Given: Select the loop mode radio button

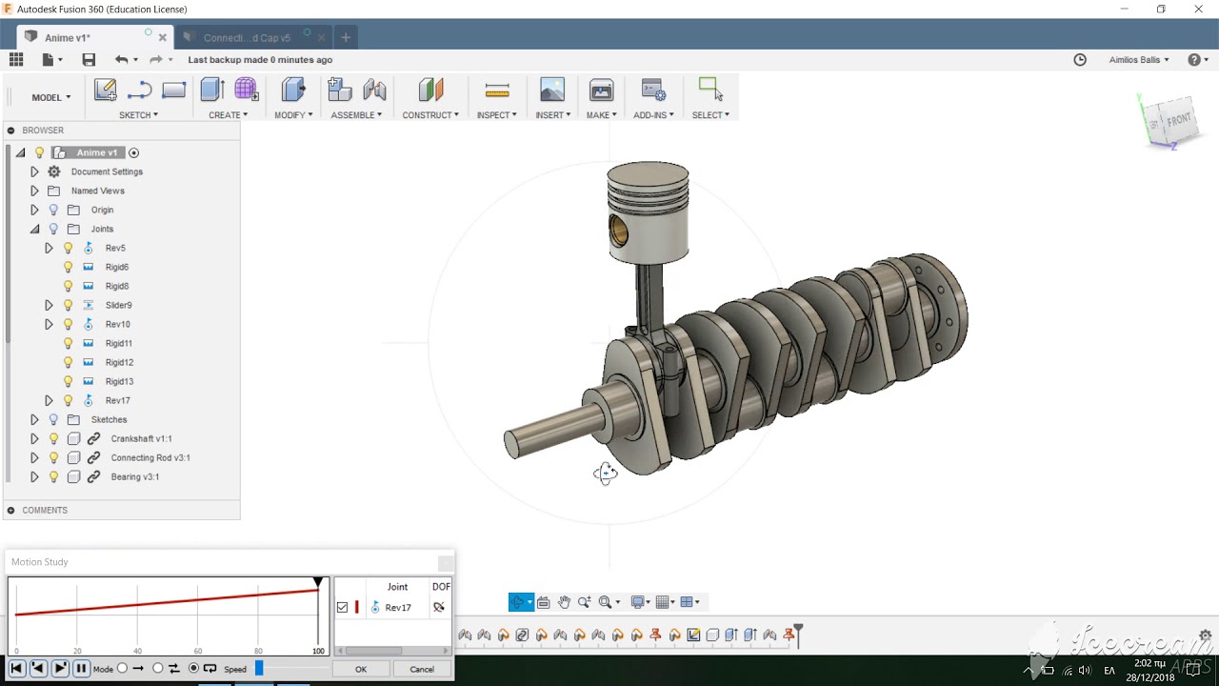Looking at the screenshot, I should click(x=193, y=669).
